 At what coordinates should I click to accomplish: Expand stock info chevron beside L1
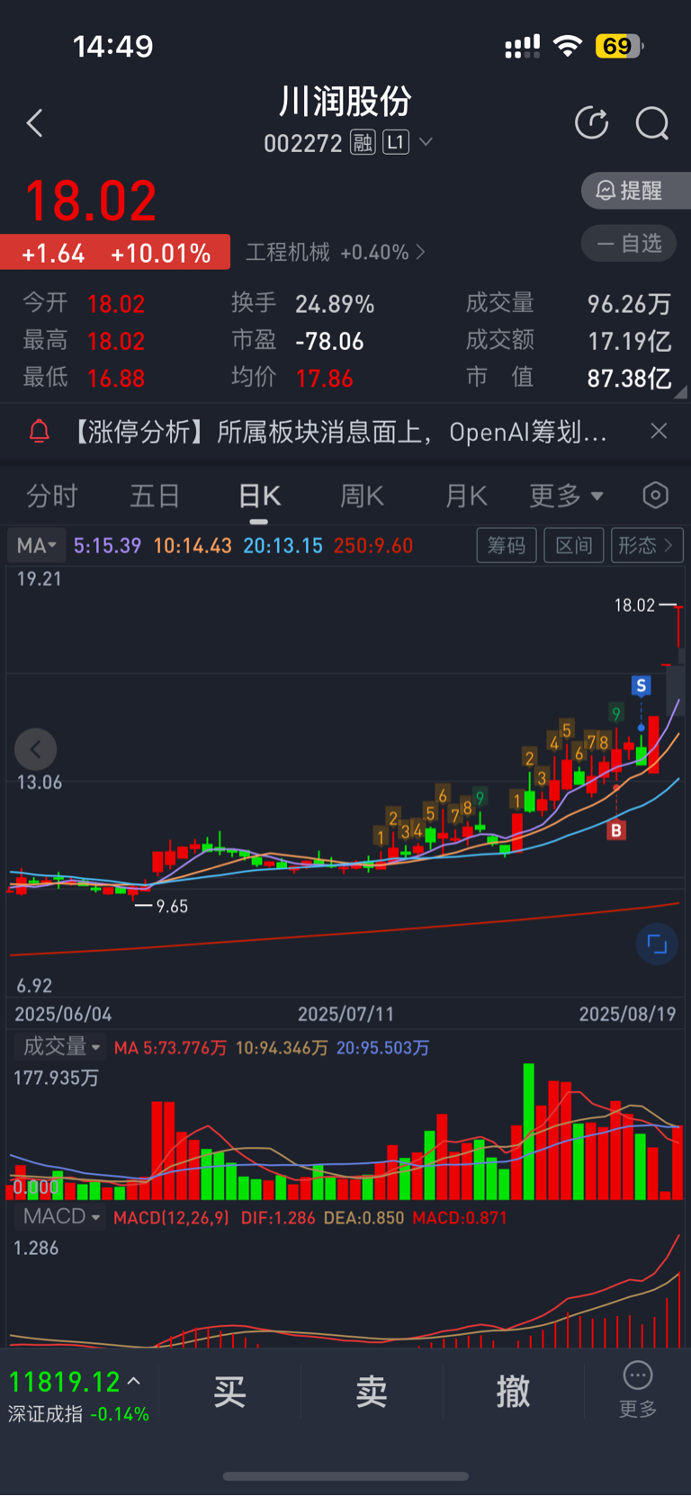pos(426,142)
